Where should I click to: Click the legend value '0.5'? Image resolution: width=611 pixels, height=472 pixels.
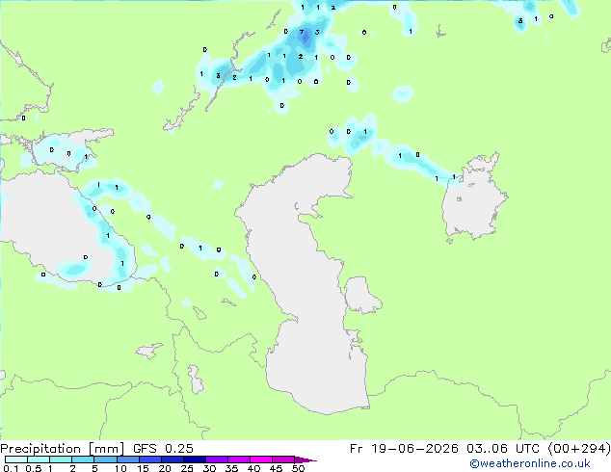(34, 468)
